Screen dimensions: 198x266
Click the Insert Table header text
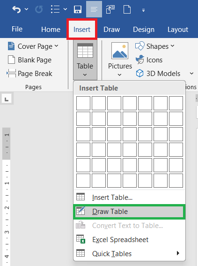99,88
